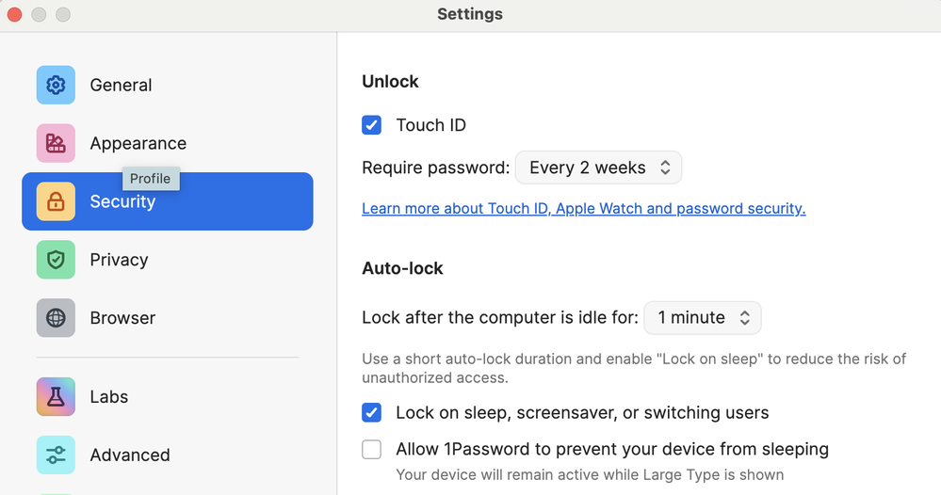Open the idle lock duration dropdown
The height and width of the screenshot is (495, 941).
(703, 318)
